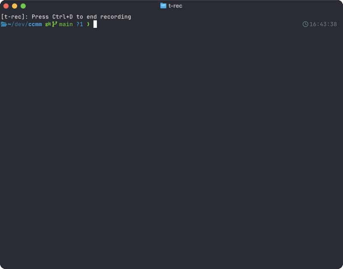Click the 't-rec' window title text
Viewport: 343px width, 269px height.
[x=175, y=6]
